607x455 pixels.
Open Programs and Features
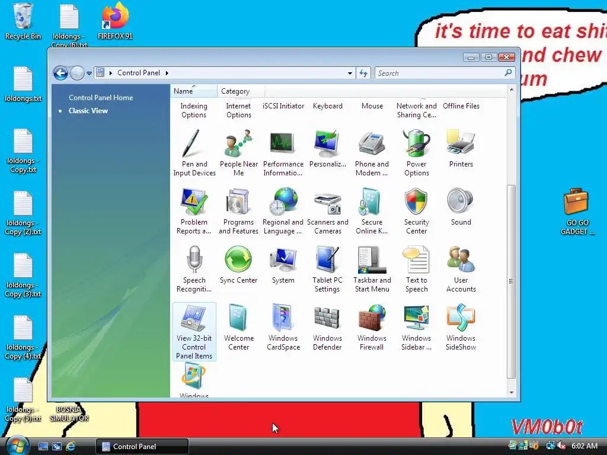(238, 212)
